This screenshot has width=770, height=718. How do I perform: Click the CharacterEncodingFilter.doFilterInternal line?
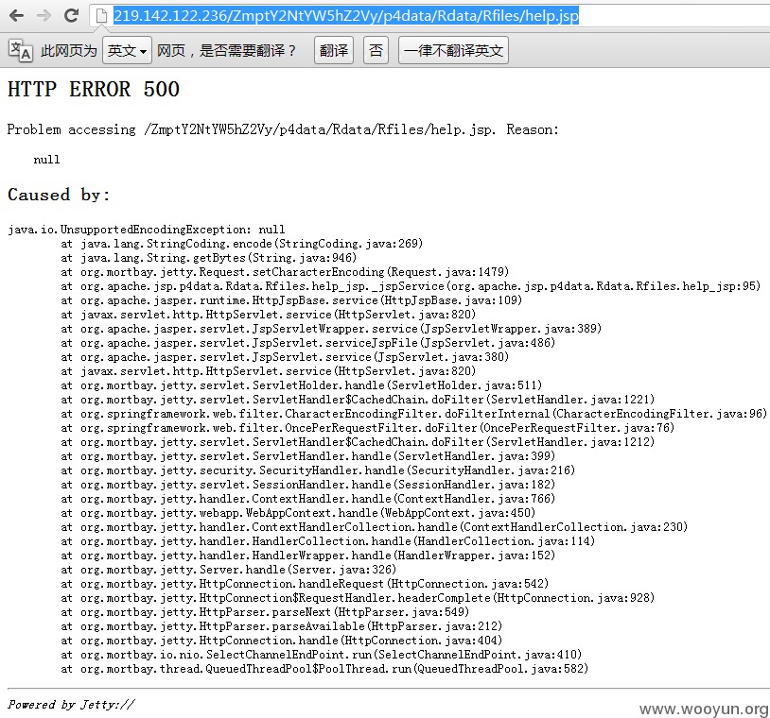tap(414, 415)
